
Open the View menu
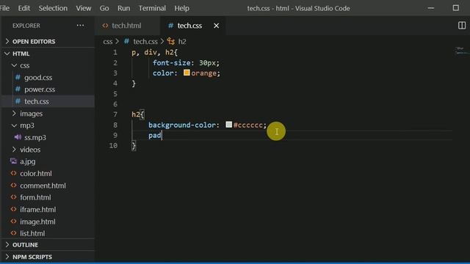tap(83, 8)
